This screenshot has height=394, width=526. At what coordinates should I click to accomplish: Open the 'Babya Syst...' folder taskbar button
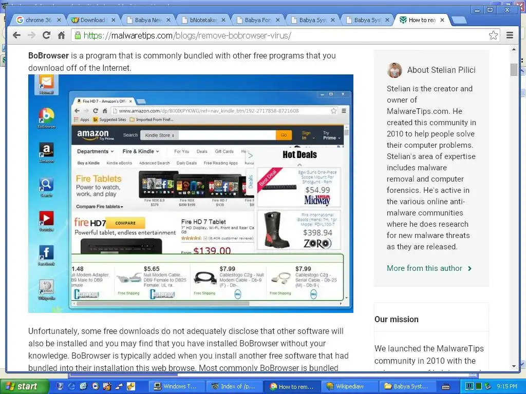[407, 386]
